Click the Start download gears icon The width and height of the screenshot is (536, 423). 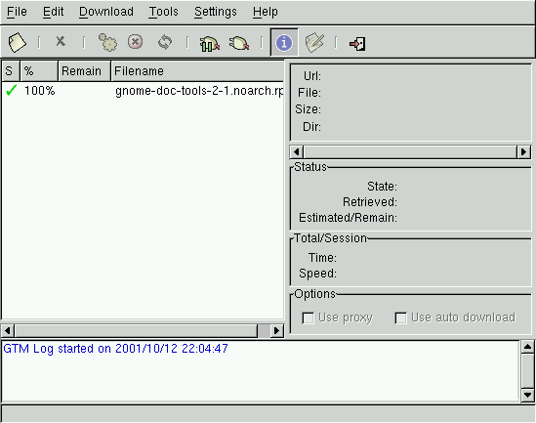(x=107, y=42)
